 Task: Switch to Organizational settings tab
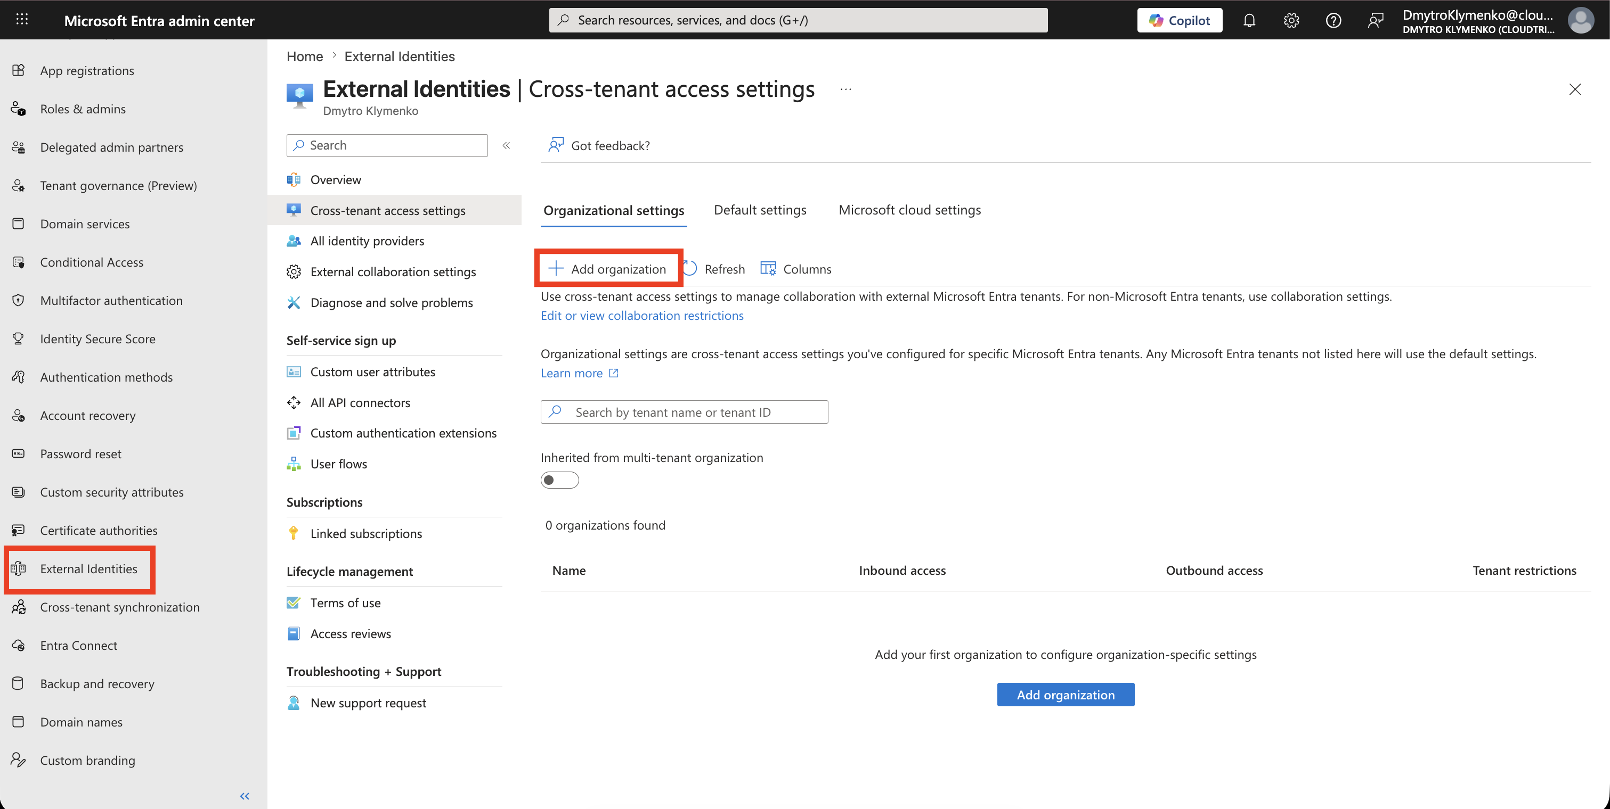[614, 210]
